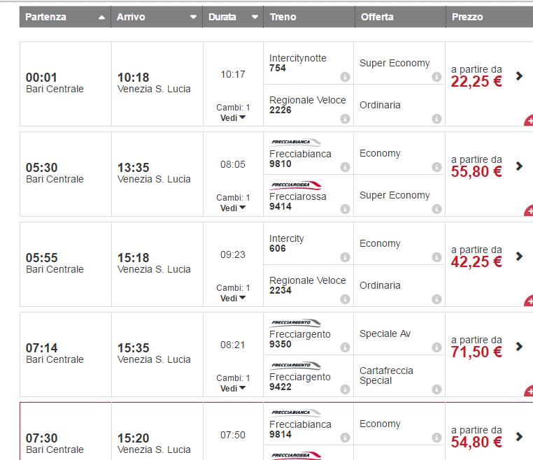Click info icon for Intercity 606 train

(345, 257)
